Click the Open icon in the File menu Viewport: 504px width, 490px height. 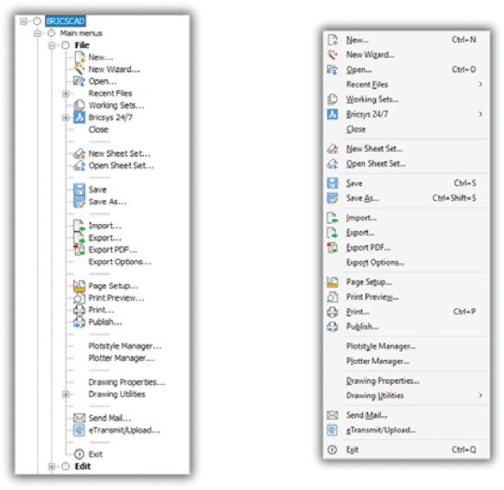(333, 70)
